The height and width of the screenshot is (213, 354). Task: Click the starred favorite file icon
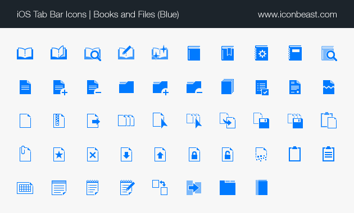click(x=59, y=155)
